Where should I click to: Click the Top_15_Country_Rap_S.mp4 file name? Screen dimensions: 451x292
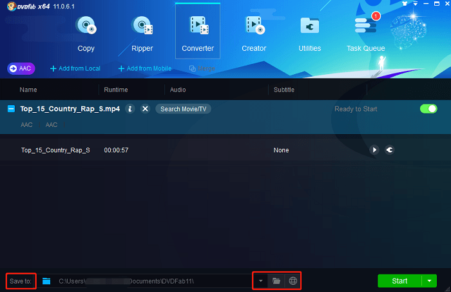pos(70,109)
